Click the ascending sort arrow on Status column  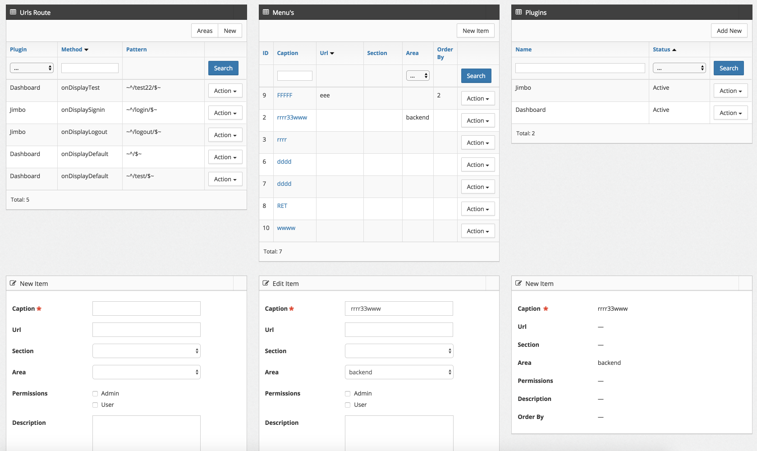[675, 49]
